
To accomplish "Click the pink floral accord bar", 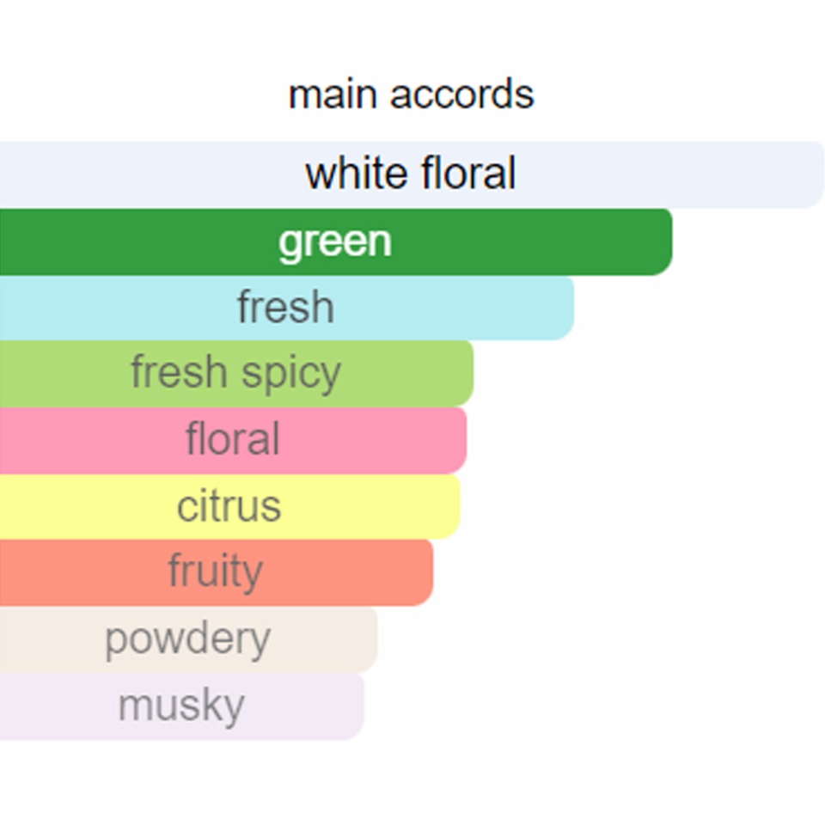I will click(233, 440).
